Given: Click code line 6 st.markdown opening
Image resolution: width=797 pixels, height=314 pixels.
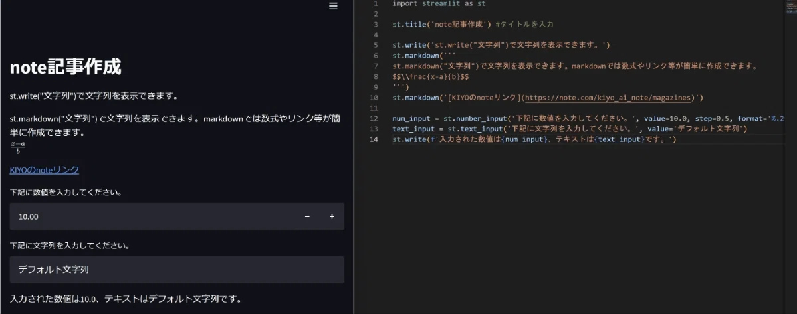Looking at the screenshot, I should tap(424, 56).
